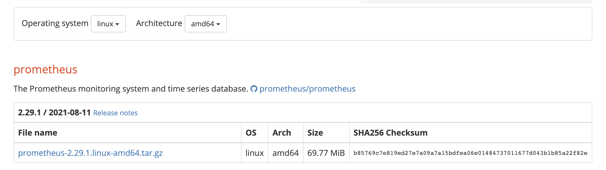Click the orange prometheus section heading
The image size is (606, 170).
(45, 70)
